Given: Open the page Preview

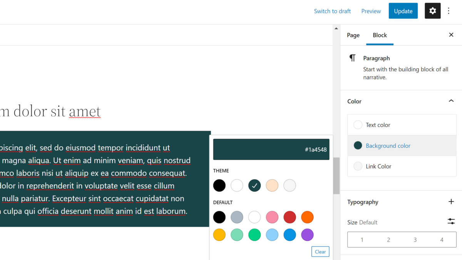Looking at the screenshot, I should coord(371,11).
